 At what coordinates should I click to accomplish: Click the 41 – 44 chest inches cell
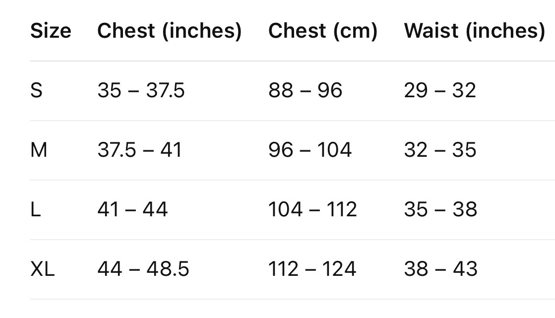[132, 209]
